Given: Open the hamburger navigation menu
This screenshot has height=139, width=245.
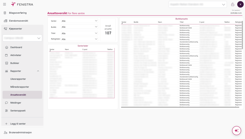Looking at the screenshot, I should click(x=4, y=4).
